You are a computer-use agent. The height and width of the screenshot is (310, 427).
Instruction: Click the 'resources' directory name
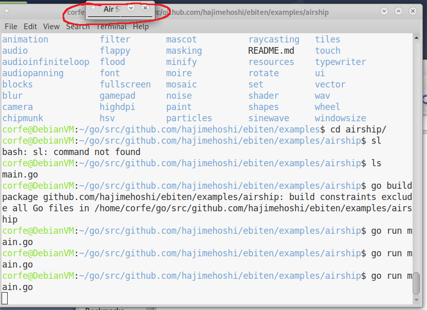click(271, 62)
